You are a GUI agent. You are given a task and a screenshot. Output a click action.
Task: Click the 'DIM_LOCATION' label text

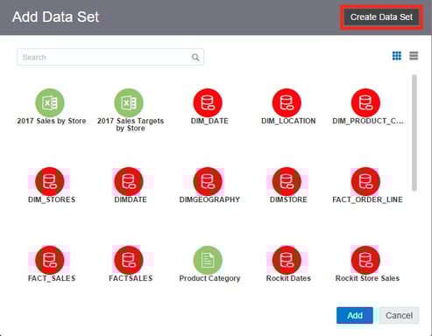[288, 121]
